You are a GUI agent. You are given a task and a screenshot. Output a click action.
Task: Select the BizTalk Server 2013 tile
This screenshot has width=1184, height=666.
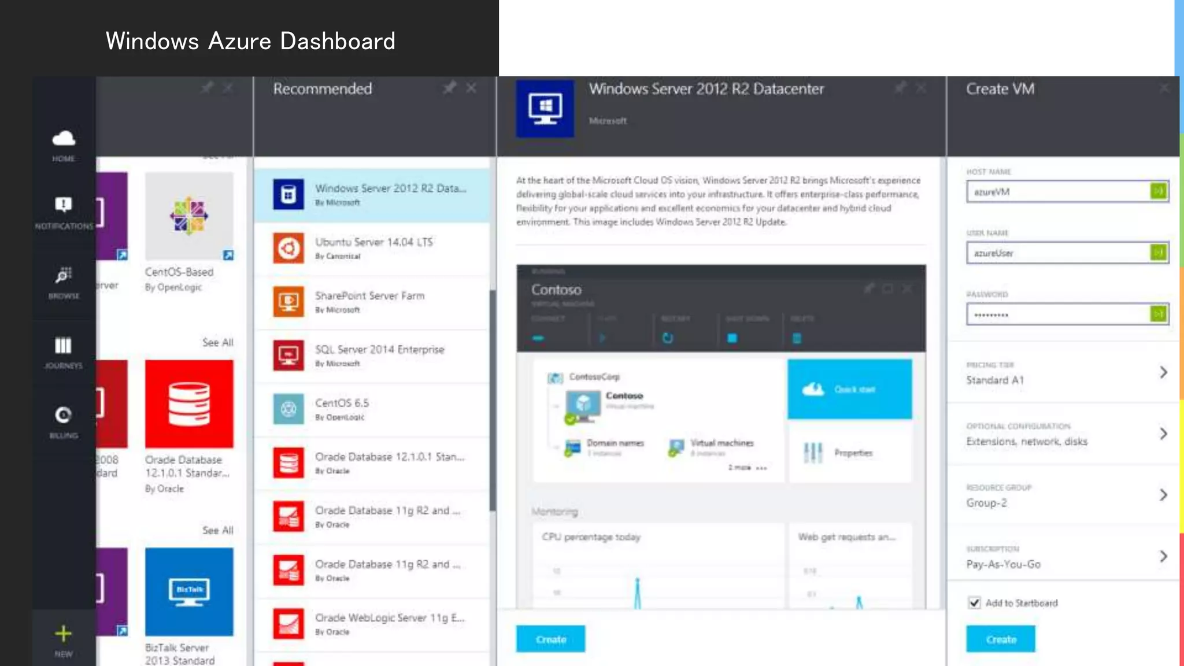(x=190, y=592)
